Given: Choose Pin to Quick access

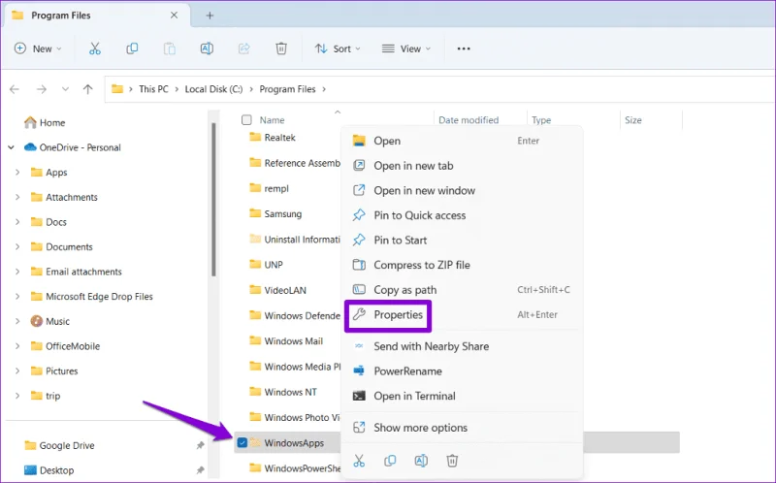Looking at the screenshot, I should [462, 214].
